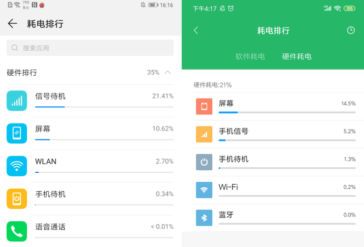Tap the yellow 手机信号 signal icon

point(204,134)
